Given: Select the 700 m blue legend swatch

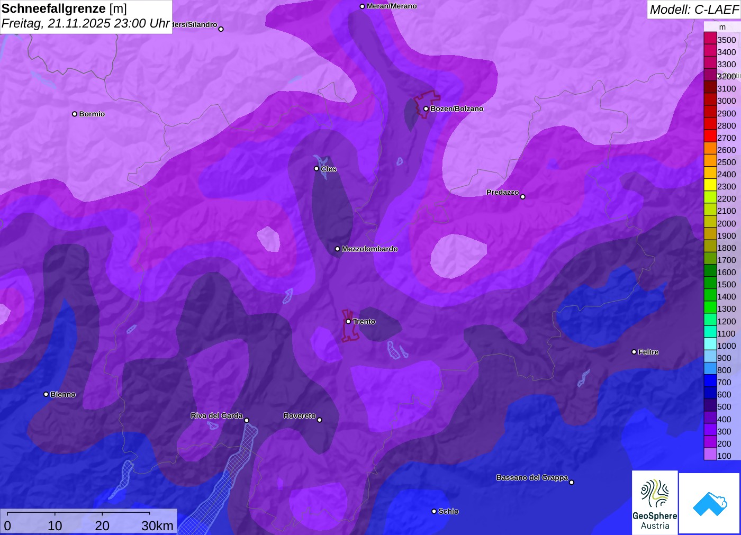Looking at the screenshot, I should click(710, 381).
